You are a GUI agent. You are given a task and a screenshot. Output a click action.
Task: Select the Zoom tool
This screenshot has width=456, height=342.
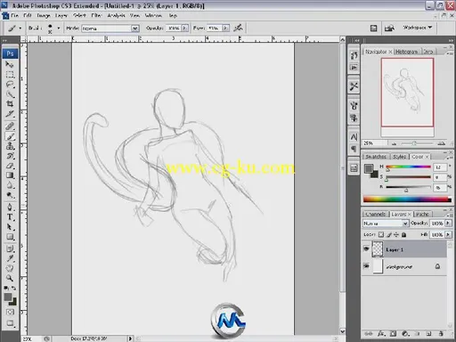click(x=10, y=278)
